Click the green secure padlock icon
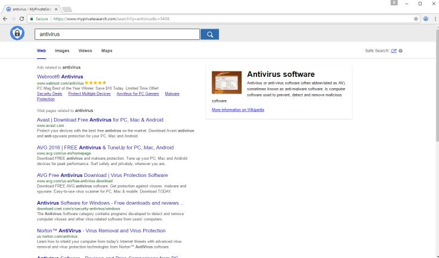The height and width of the screenshot is (258, 439). pyautogui.click(x=32, y=18)
